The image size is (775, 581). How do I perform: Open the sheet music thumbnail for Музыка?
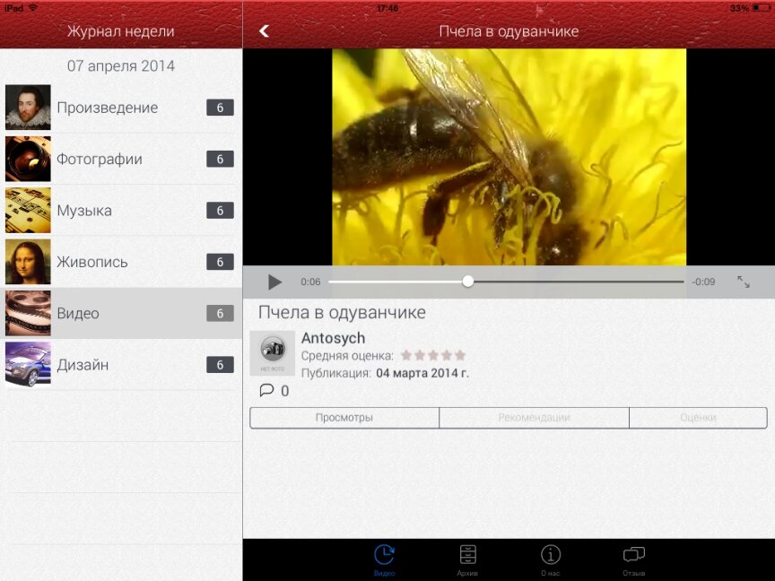(x=28, y=210)
